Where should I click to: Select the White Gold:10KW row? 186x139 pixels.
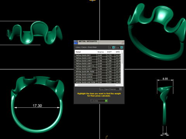point(98,77)
